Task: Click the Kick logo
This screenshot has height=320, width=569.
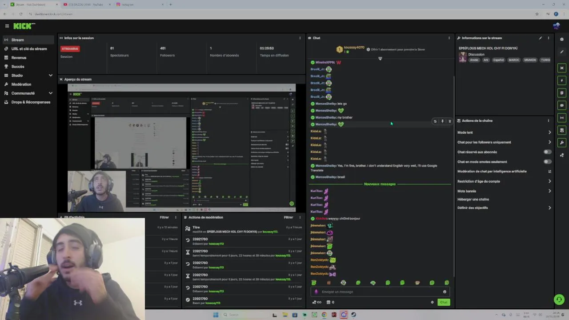Action: tap(24, 26)
